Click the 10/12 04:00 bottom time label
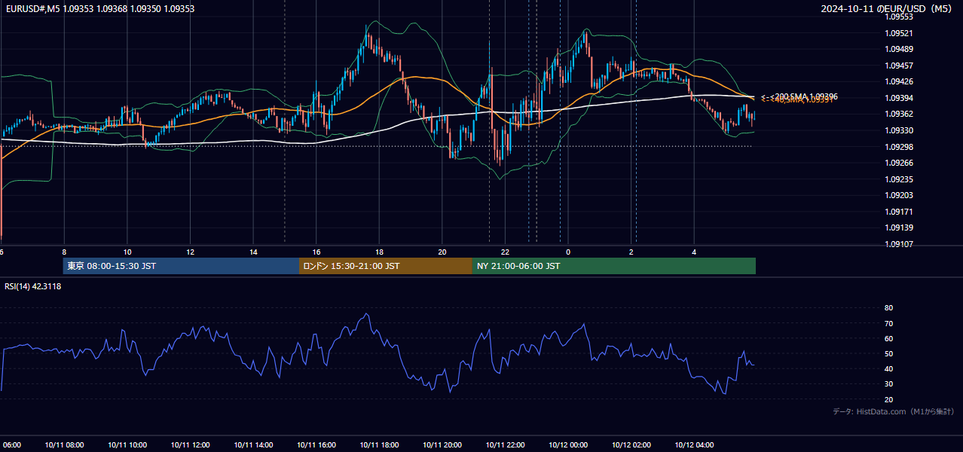This screenshot has width=963, height=452. (694, 445)
